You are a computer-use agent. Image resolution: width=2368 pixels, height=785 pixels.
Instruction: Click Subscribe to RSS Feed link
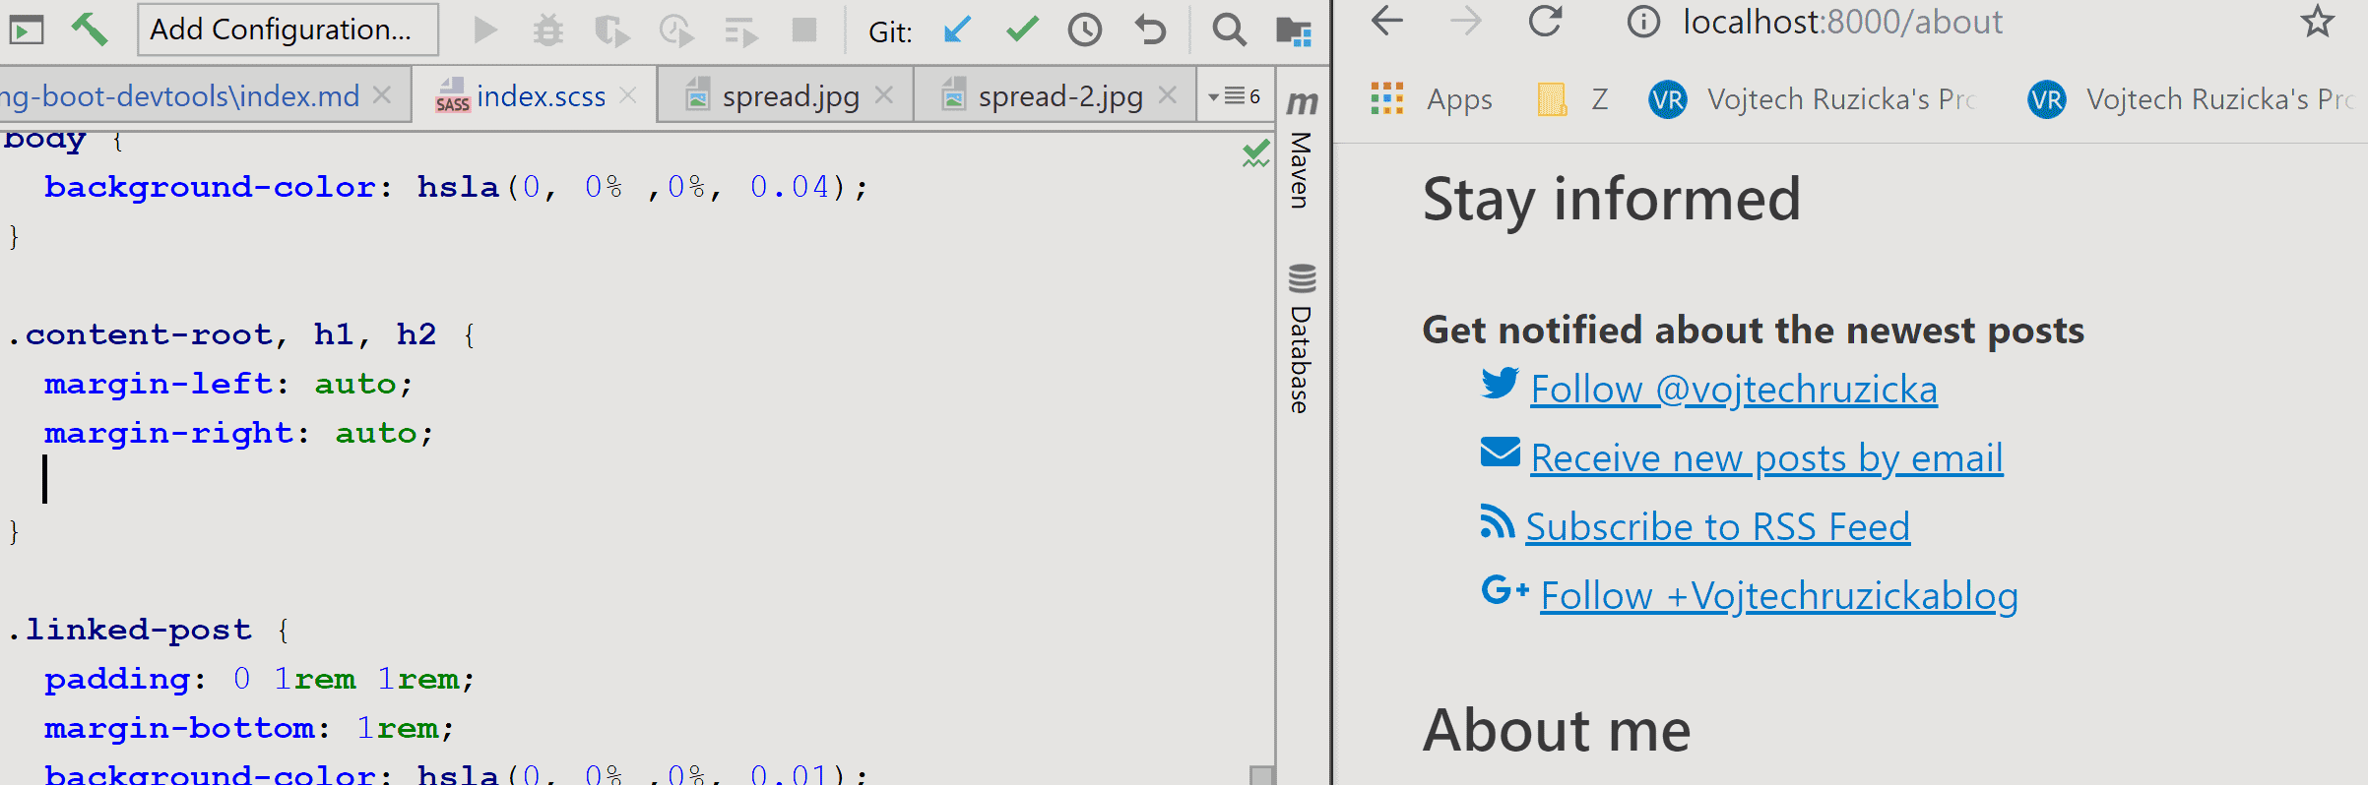coord(1717,527)
